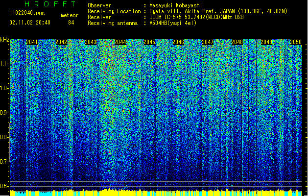
Task: Click the 0.7 frequency axis label
Action: pyautogui.click(x=4, y=162)
